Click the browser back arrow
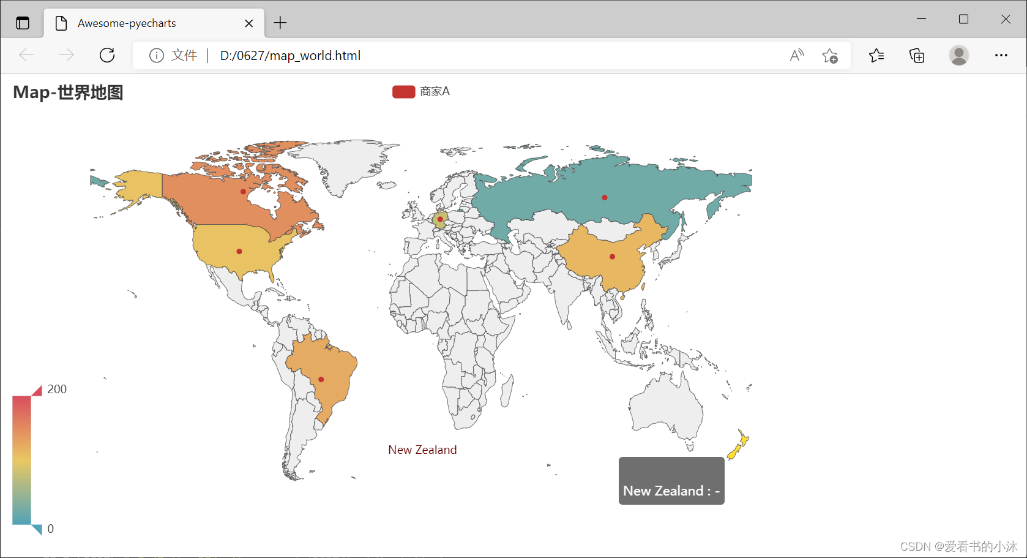 (x=26, y=55)
